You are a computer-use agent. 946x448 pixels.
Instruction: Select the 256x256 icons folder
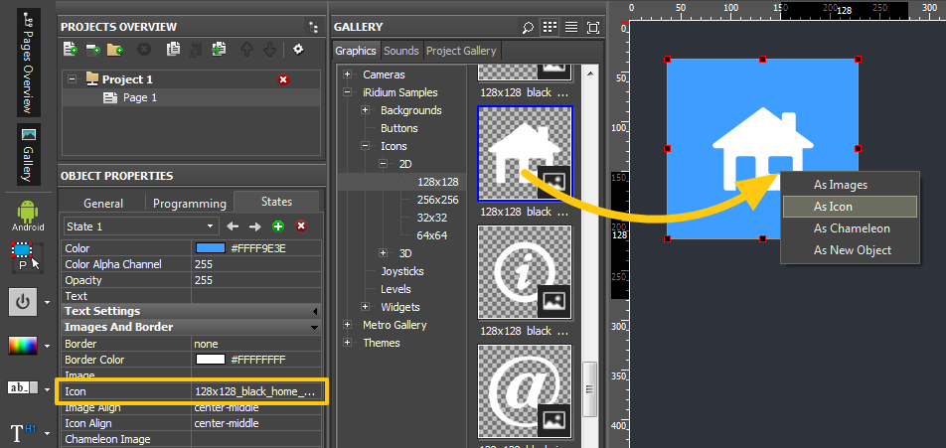click(437, 200)
